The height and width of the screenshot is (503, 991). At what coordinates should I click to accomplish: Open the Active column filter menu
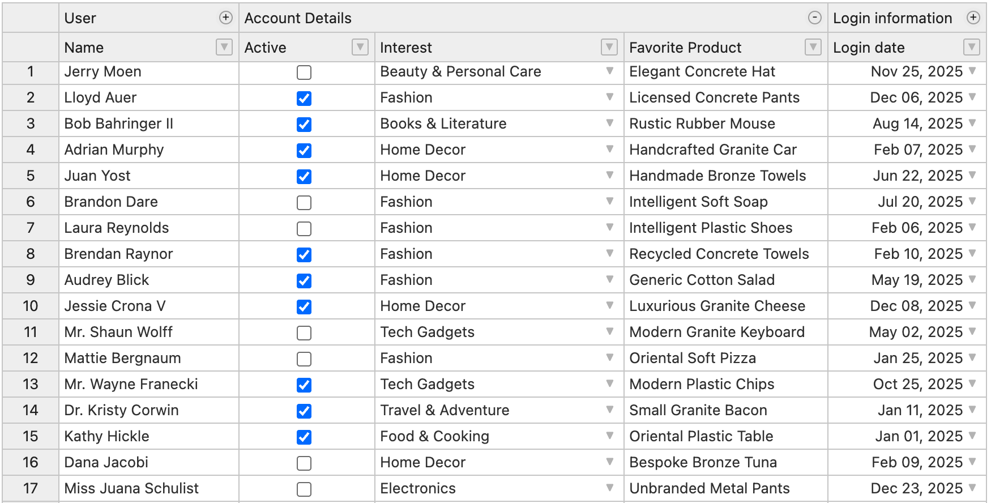[x=360, y=47]
